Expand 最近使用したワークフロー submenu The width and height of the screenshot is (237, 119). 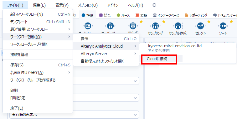coord(38,29)
